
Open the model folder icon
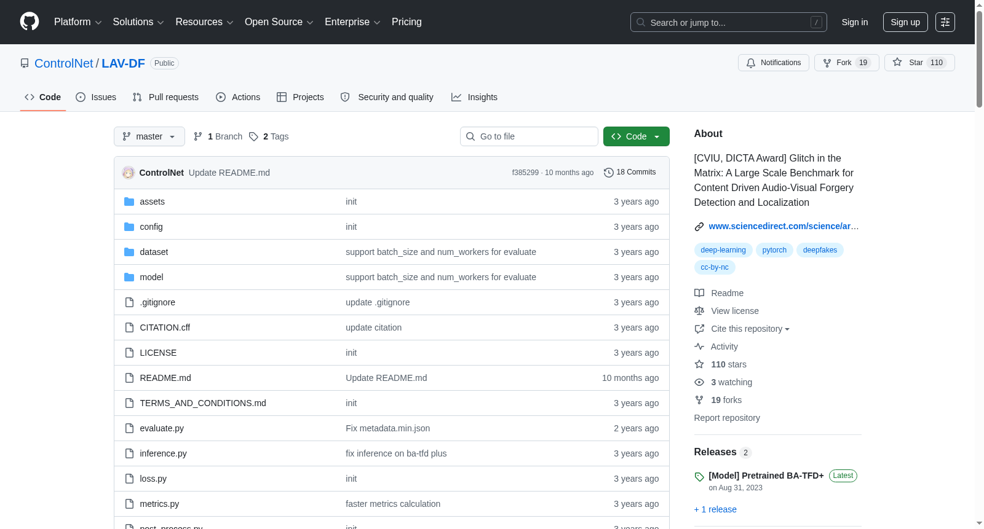[129, 277]
